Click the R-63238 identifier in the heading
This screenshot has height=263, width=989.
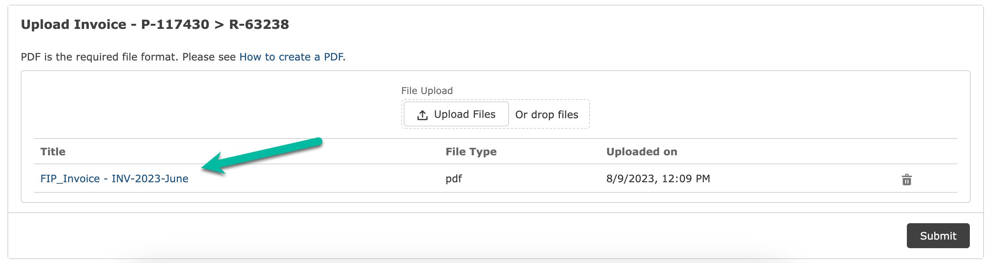[x=259, y=25]
